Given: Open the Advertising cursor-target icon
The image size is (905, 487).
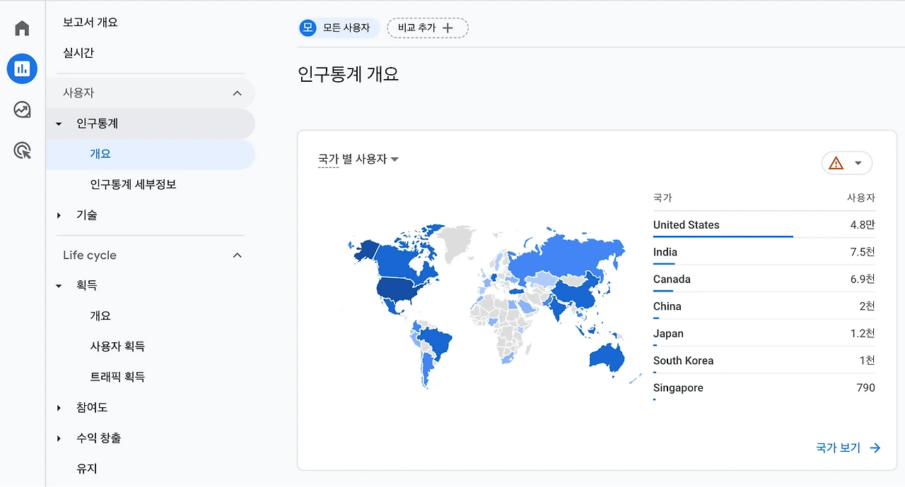Looking at the screenshot, I should [x=22, y=150].
